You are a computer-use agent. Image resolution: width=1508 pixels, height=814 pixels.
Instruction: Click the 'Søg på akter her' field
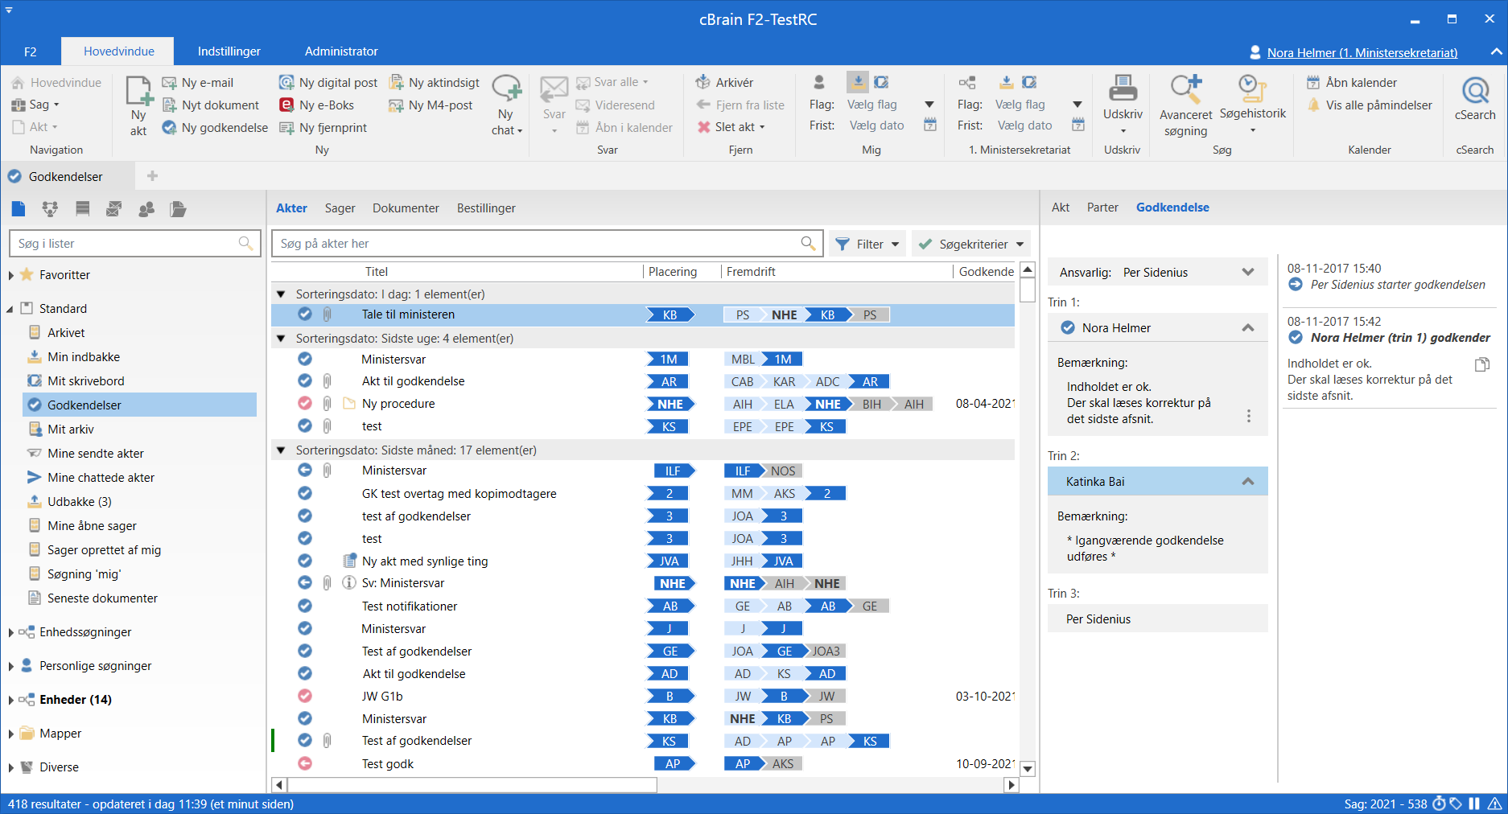[x=538, y=244]
